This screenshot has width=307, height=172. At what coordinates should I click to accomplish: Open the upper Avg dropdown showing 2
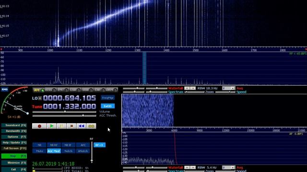228,88
